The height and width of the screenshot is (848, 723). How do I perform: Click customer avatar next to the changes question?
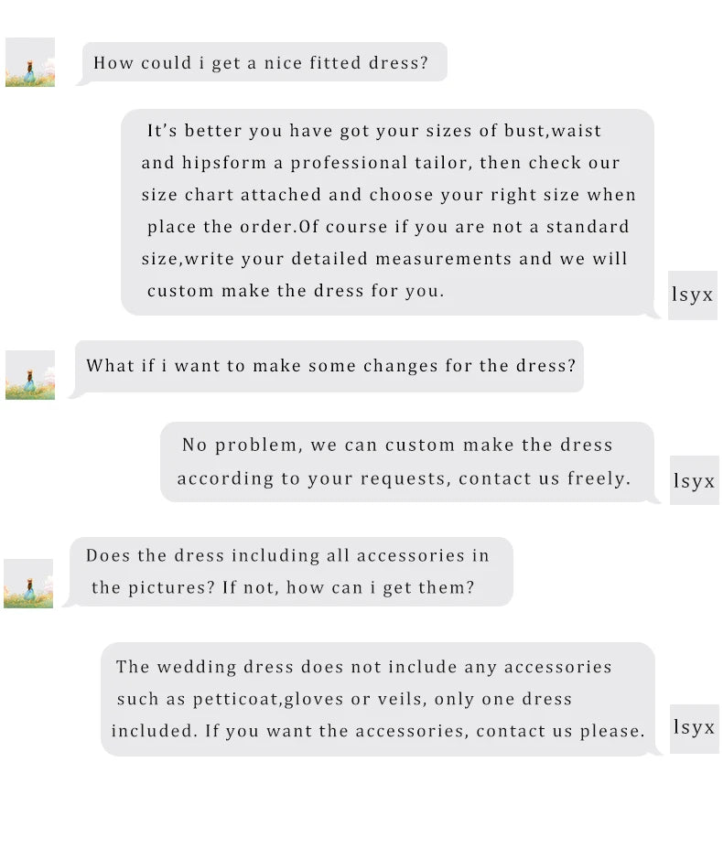(30, 375)
